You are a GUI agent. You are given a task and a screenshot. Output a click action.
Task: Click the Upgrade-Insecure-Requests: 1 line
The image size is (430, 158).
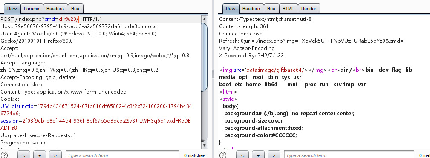click(38, 135)
